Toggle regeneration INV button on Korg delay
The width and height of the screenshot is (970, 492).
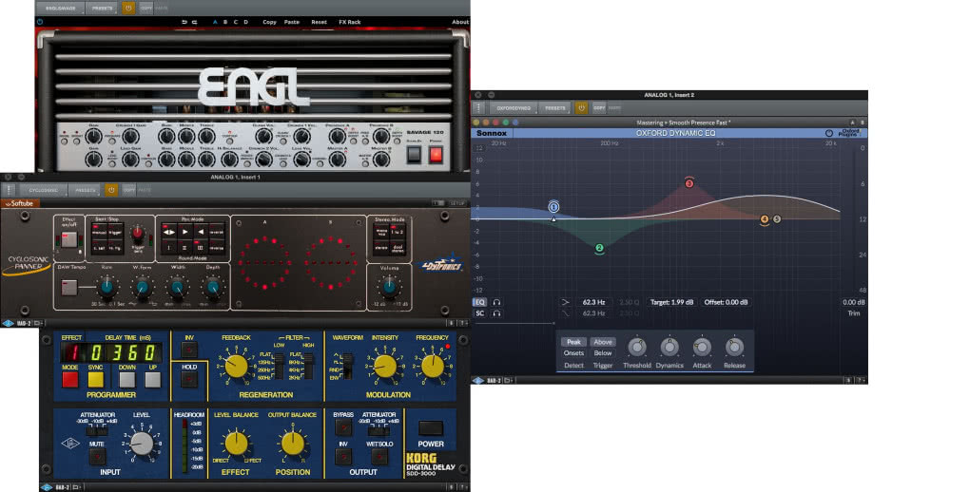[x=189, y=350]
